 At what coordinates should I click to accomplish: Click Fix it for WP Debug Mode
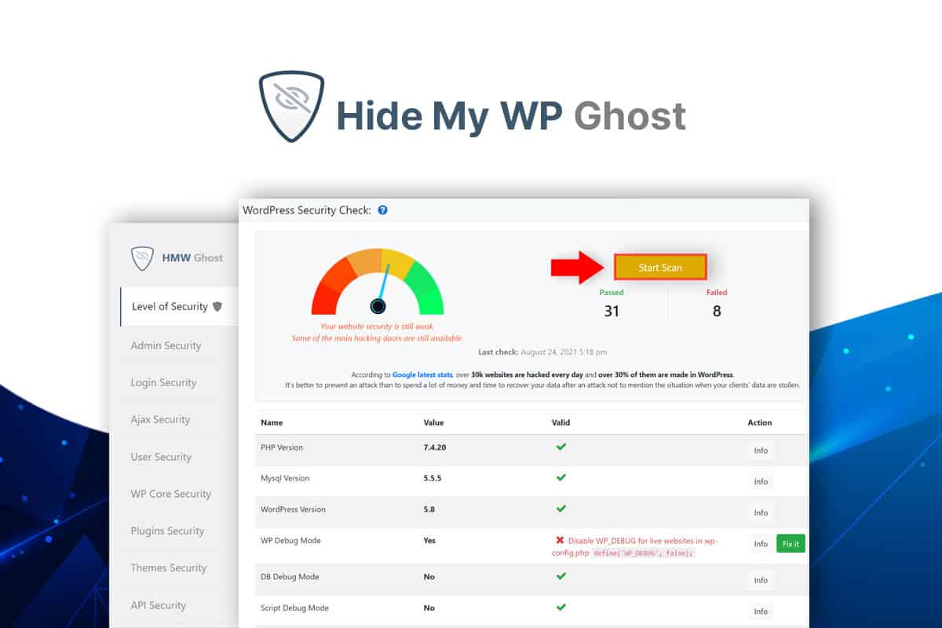pyautogui.click(x=790, y=542)
